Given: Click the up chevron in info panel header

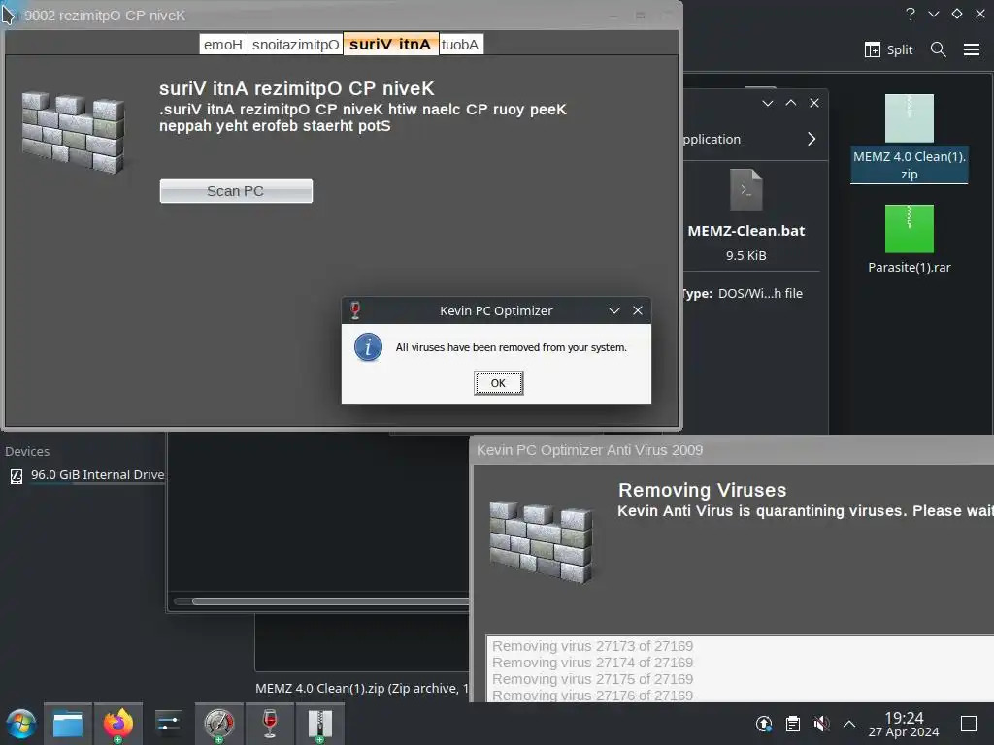Looking at the screenshot, I should point(791,103).
